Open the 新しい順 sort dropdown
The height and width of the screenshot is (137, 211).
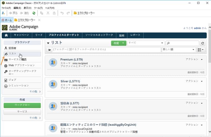[x=179, y=50]
